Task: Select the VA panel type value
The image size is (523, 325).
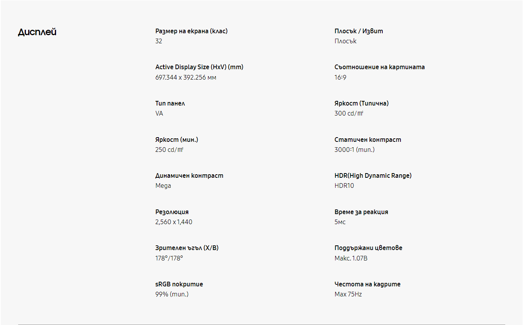Action: point(159,114)
